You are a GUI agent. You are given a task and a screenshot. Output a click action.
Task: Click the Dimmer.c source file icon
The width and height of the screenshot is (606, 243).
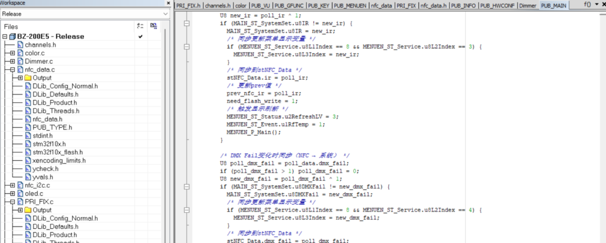pyautogui.click(x=20, y=61)
